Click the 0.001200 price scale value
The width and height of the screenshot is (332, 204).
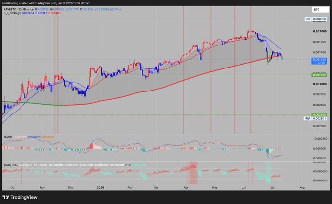click(x=320, y=42)
